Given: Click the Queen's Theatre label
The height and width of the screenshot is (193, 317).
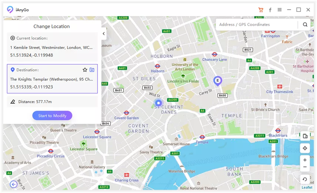Looking at the screenshot, I should (63, 130).
